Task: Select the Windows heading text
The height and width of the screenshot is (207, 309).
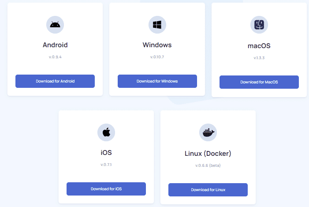Action: tap(157, 45)
